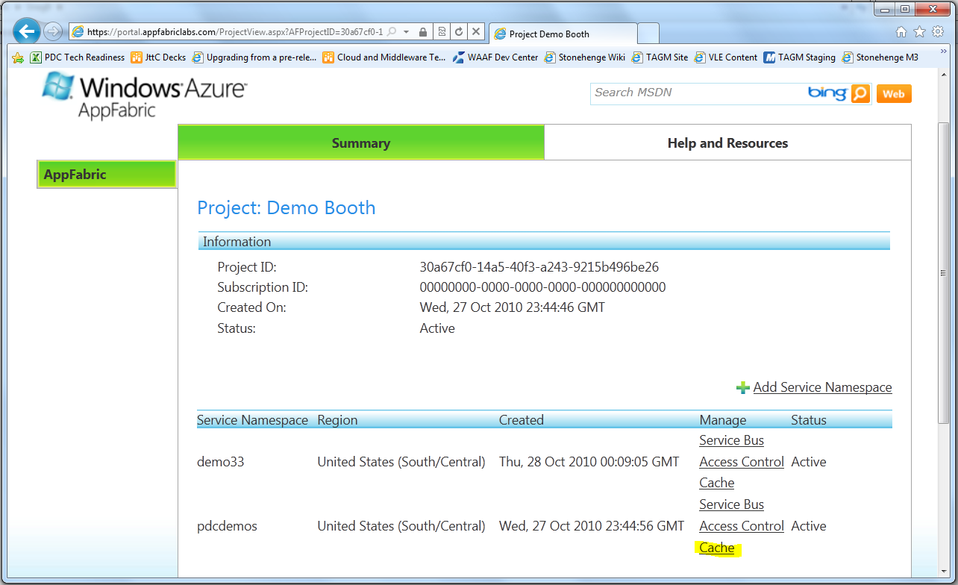Open Cache link for demo33
958x585 pixels.
point(717,483)
